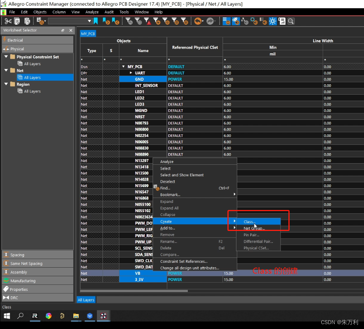The image size is (364, 329).
Task: Open File Explorer in the taskbar
Action: click(76, 316)
